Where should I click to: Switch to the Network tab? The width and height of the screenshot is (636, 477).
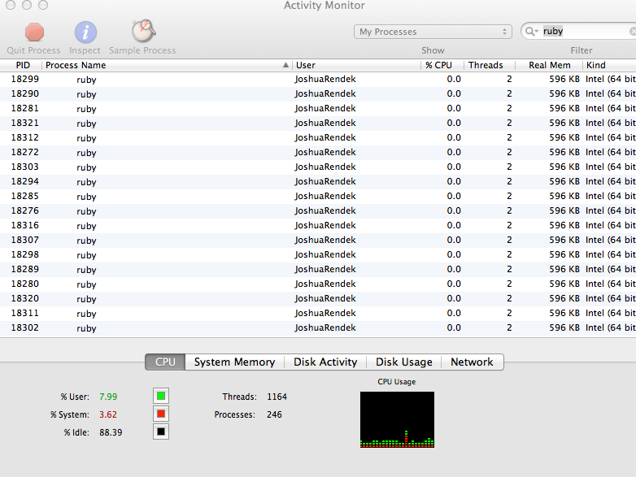tap(473, 362)
